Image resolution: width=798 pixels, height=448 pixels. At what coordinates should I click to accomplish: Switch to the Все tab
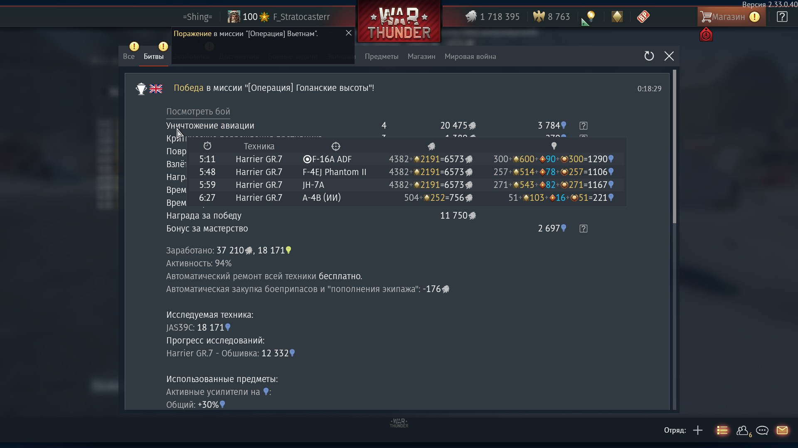(x=129, y=56)
